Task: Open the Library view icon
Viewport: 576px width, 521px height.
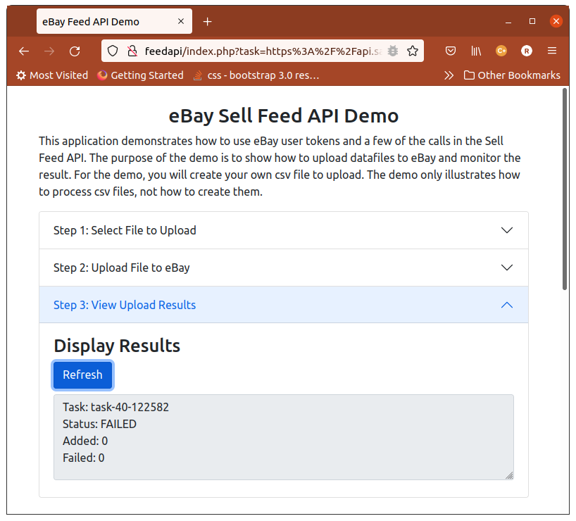Action: click(x=476, y=51)
